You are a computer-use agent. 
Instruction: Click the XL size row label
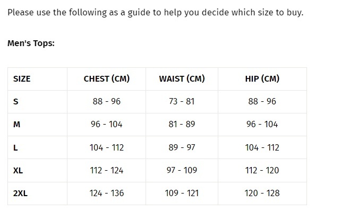(18, 171)
